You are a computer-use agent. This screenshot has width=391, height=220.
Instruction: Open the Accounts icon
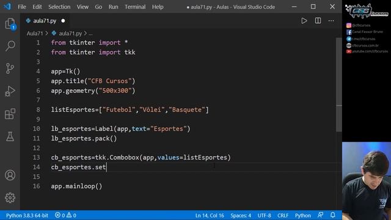pyautogui.click(x=10, y=175)
